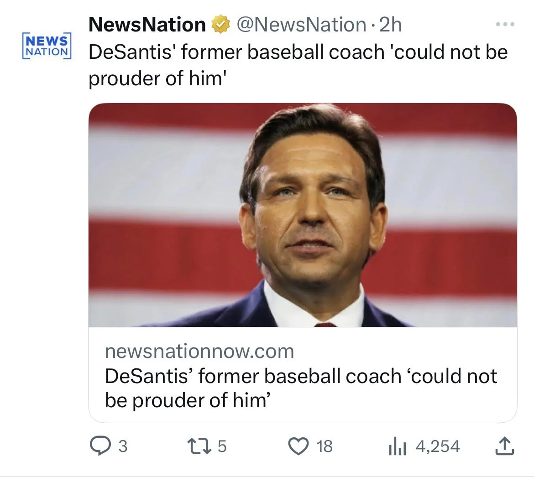Image resolution: width=534 pixels, height=477 pixels.
Task: Like the tweet with the heart icon
Action: (299, 446)
